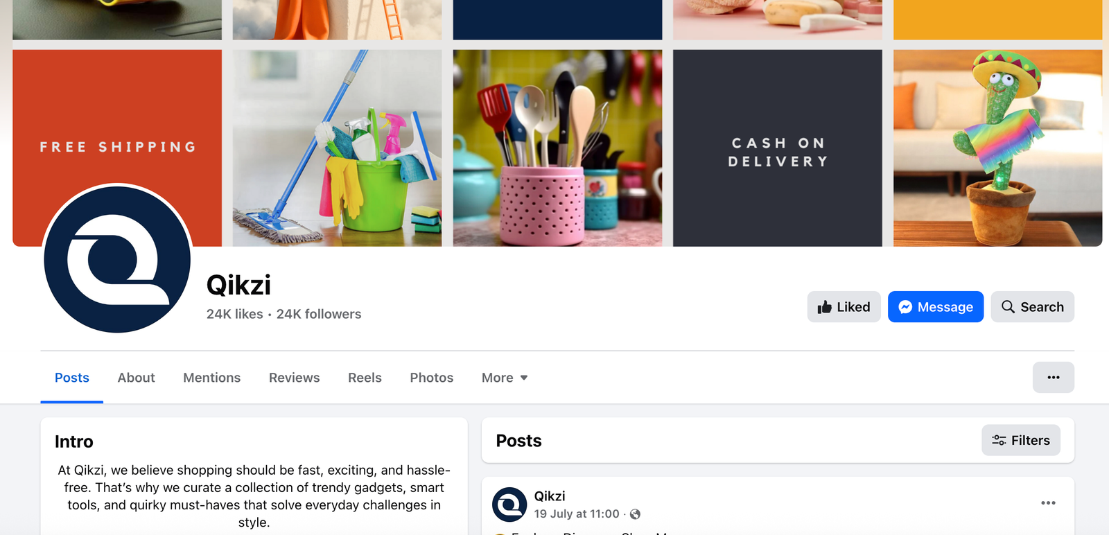Image resolution: width=1109 pixels, height=535 pixels.
Task: Click the magnifying glass Search icon
Action: (1008, 306)
